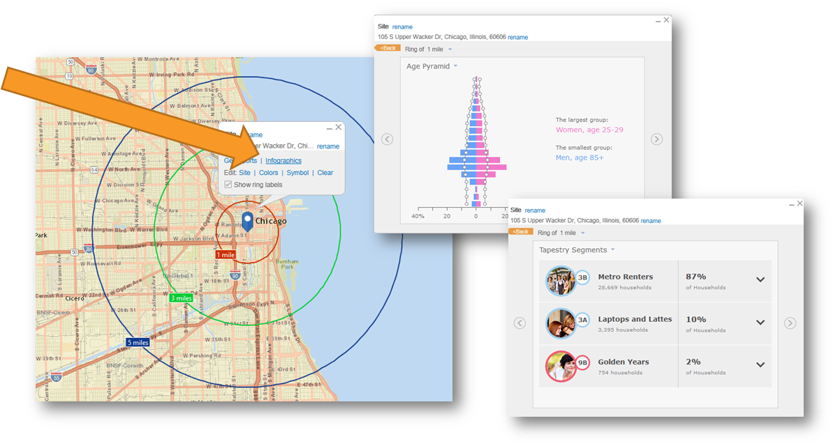Go Back in the Age Pyramid panel
This screenshot has height=446, width=833.
[388, 48]
